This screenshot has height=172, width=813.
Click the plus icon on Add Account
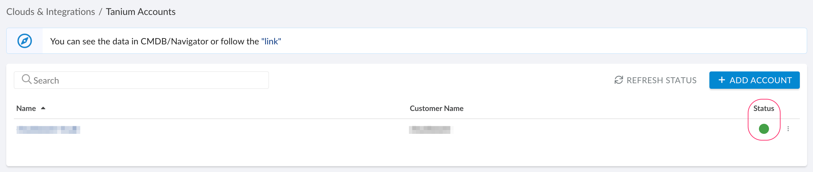point(722,80)
